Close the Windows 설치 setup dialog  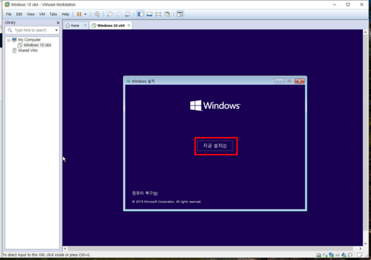click(299, 81)
